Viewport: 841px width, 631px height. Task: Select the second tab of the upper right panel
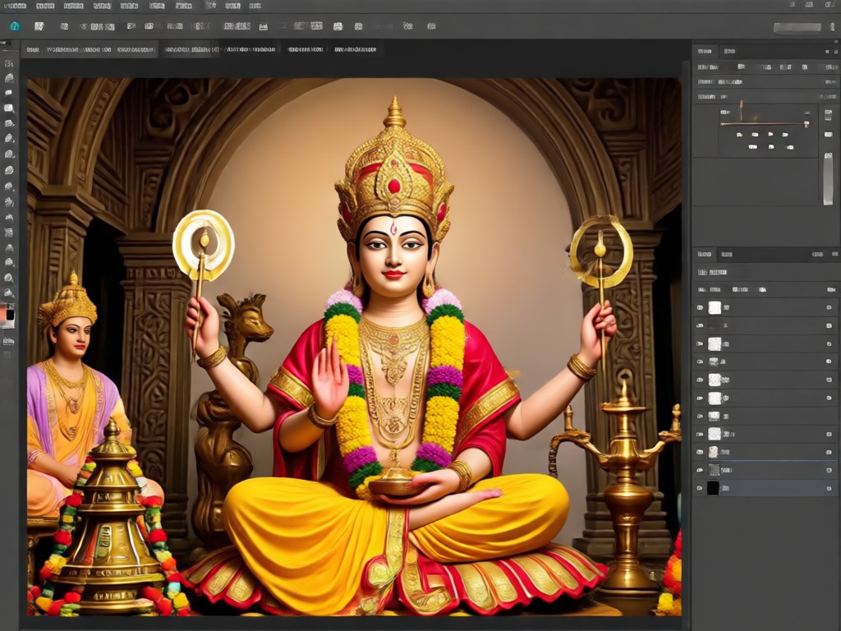[x=729, y=51]
